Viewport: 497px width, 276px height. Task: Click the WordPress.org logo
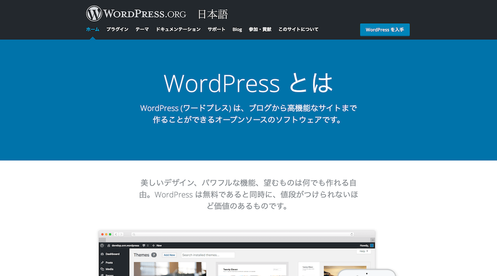(x=136, y=13)
